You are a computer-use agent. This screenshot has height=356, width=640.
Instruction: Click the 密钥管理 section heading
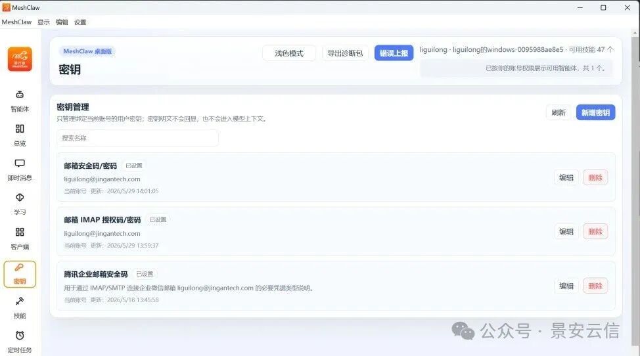[x=73, y=107]
